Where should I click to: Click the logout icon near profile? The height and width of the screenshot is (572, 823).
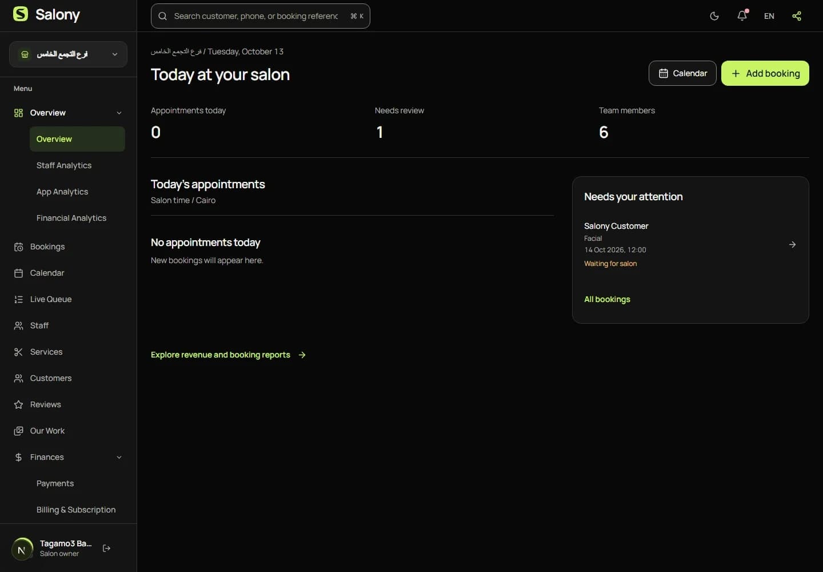coord(106,548)
